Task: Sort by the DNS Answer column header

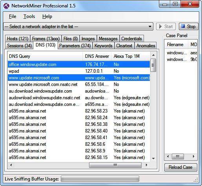Action: (97, 56)
